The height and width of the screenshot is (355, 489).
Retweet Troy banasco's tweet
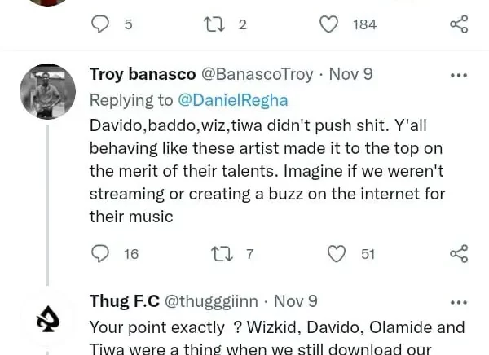click(222, 254)
